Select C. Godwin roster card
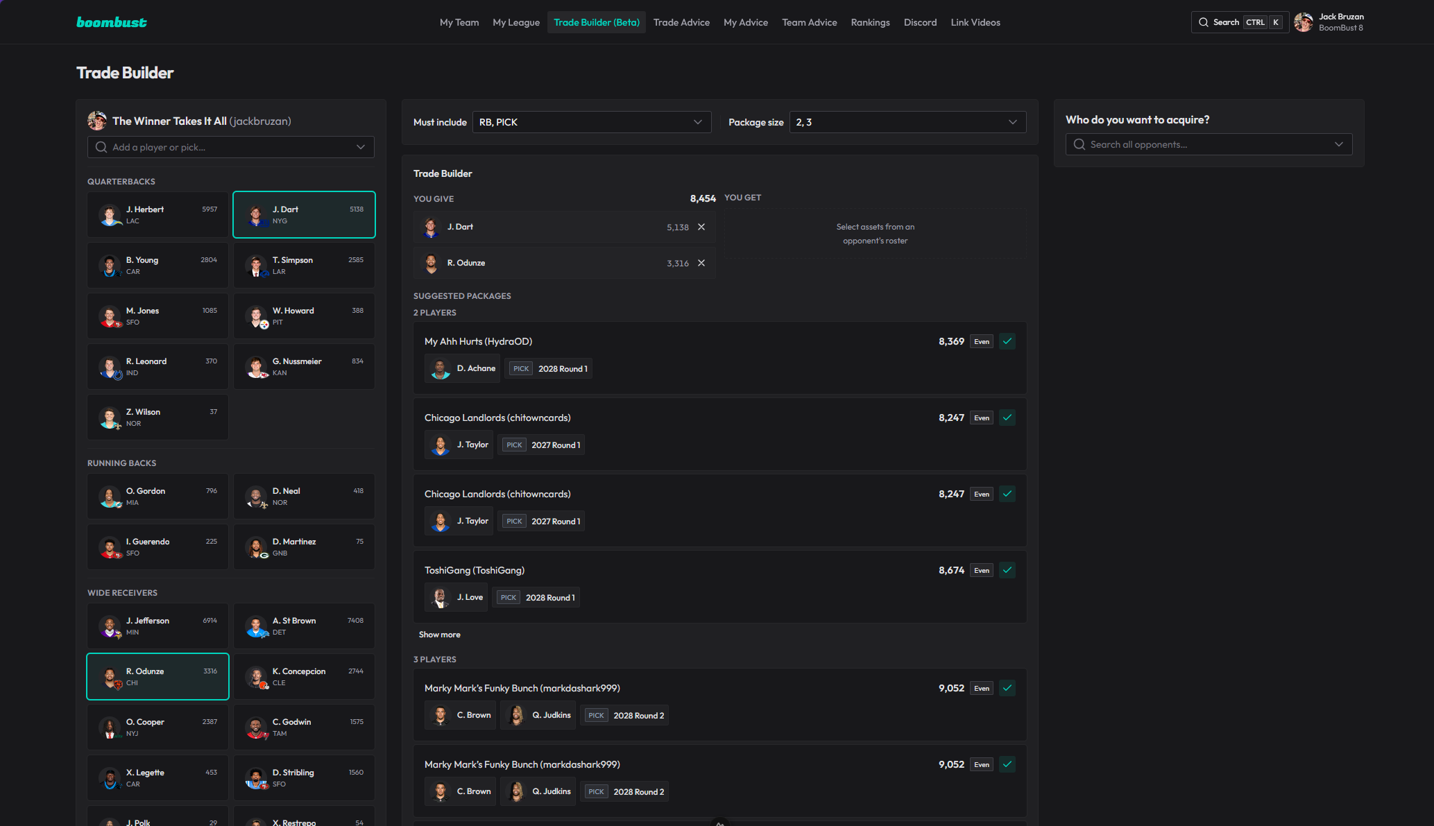 coord(304,727)
